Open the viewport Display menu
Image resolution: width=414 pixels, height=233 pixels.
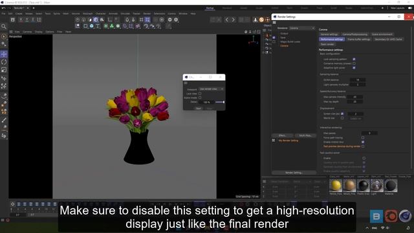39,32
